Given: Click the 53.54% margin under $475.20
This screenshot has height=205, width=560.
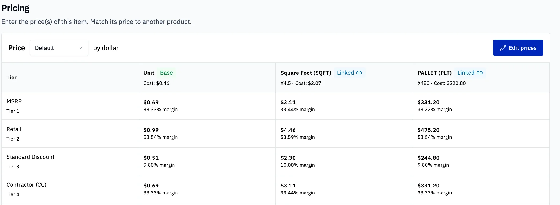Looking at the screenshot, I should click(x=435, y=137).
